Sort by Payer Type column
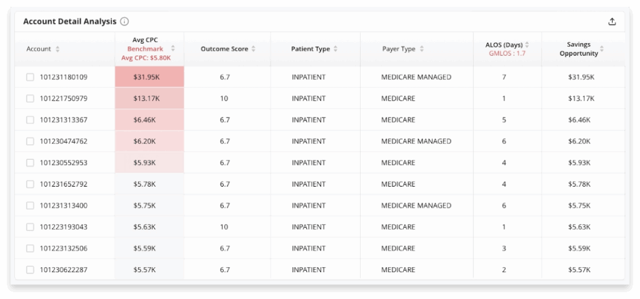640x299 pixels. tap(422, 49)
